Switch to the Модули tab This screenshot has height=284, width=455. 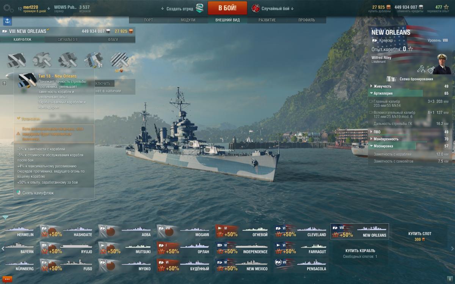click(188, 20)
